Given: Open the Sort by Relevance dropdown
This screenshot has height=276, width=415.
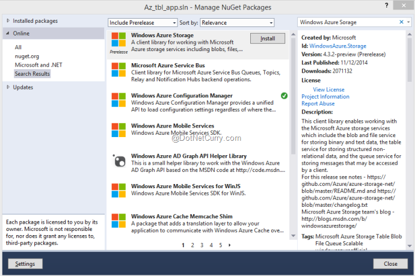Looking at the screenshot, I should [x=237, y=22].
